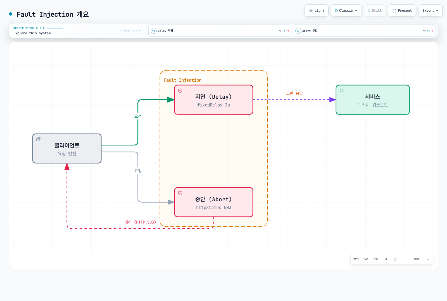Click the gray '요청' edge label
The height and width of the screenshot is (301, 447).
coord(138,171)
